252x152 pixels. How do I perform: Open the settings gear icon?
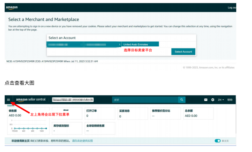coord(213,100)
